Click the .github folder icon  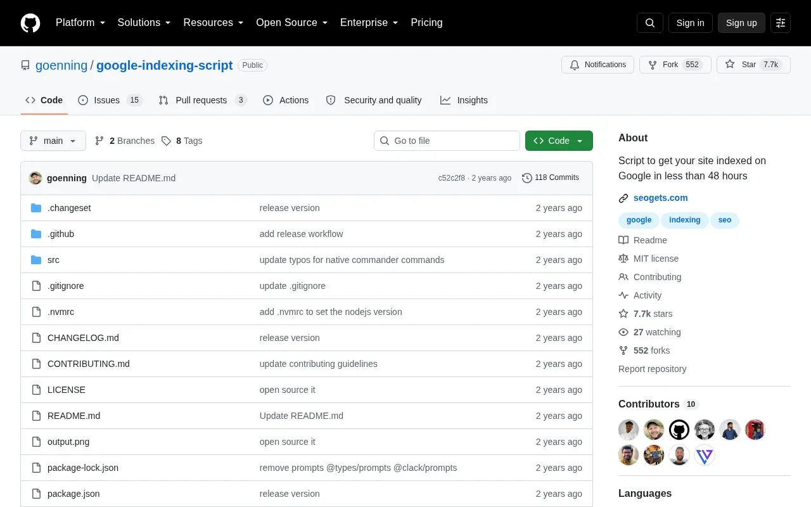36,234
